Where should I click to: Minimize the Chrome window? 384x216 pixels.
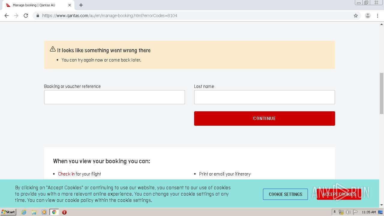359,3
